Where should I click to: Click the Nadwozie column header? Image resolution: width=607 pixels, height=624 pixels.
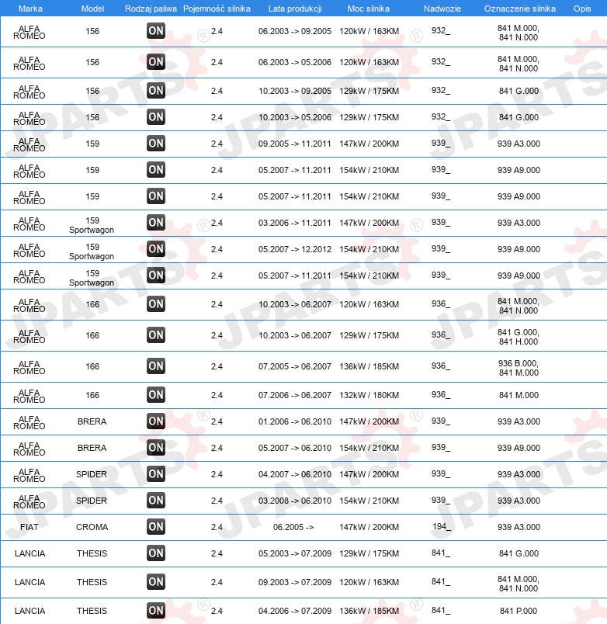tap(442, 9)
